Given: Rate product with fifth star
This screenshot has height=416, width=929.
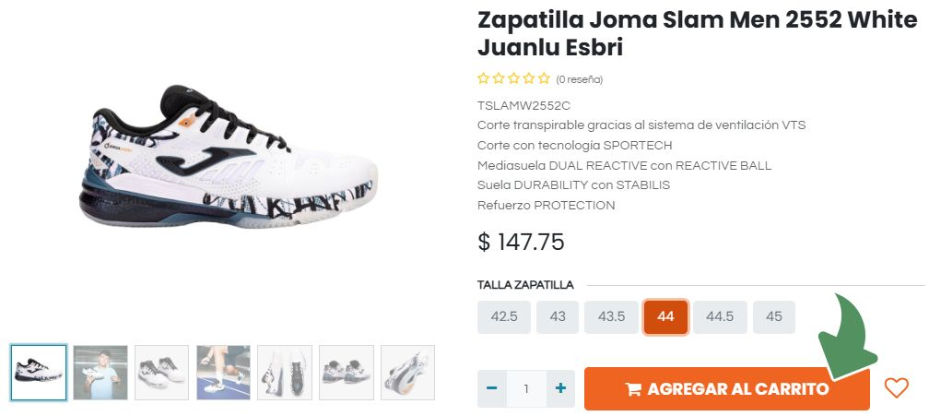Looking at the screenshot, I should [x=544, y=78].
